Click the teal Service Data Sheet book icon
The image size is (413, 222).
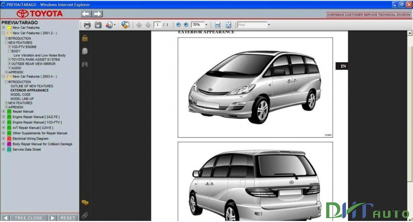click(9, 150)
